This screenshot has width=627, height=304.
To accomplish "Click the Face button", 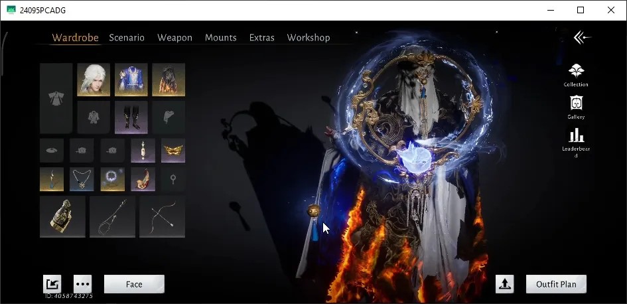I will point(134,284).
